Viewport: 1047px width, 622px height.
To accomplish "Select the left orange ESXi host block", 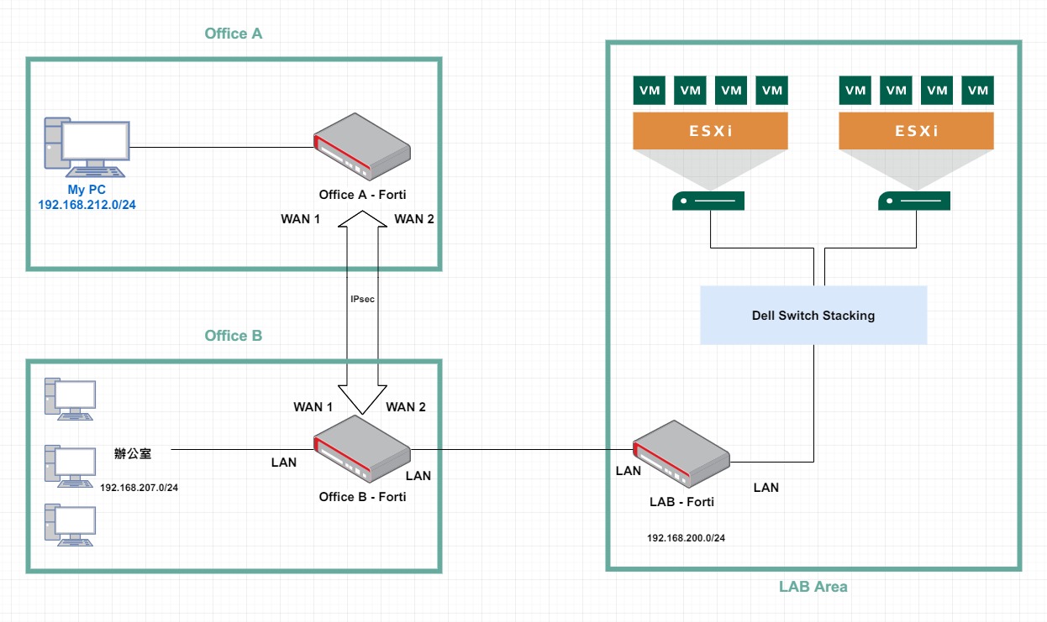I will click(710, 131).
